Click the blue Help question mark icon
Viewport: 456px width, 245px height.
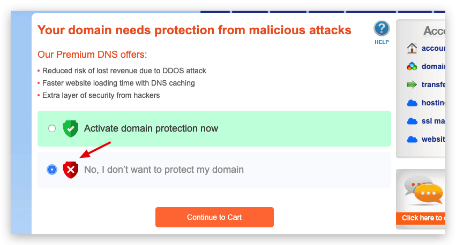point(382,29)
